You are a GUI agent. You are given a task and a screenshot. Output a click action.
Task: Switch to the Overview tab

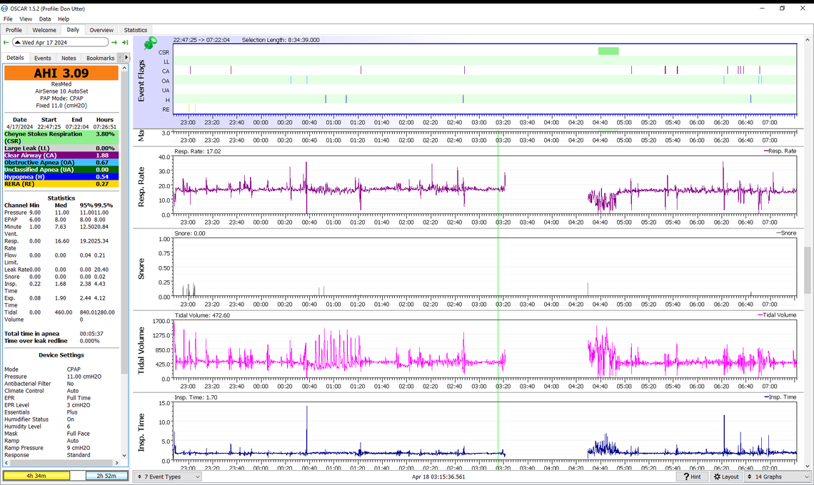pyautogui.click(x=101, y=30)
